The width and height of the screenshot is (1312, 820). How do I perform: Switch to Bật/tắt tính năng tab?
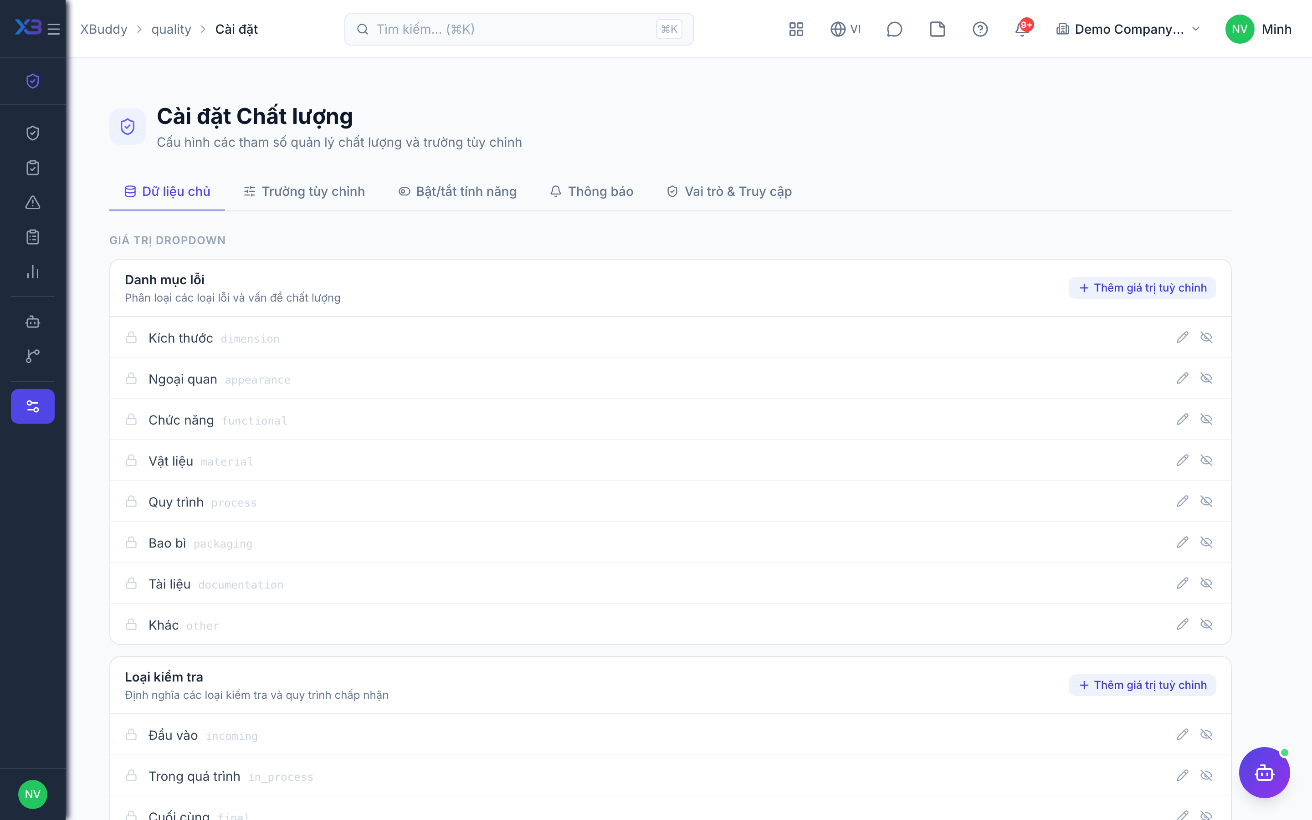coord(457,191)
